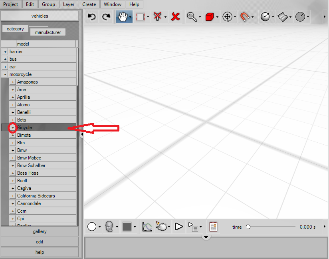Show more bottom toolbar items arrow
The width and height of the screenshot is (329, 259).
pyautogui.click(x=324, y=227)
